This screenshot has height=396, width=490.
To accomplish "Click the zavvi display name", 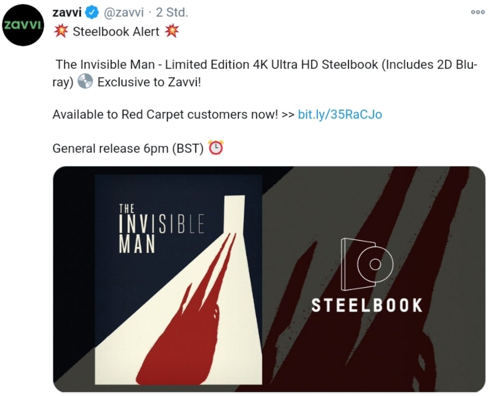I will pyautogui.click(x=67, y=12).
